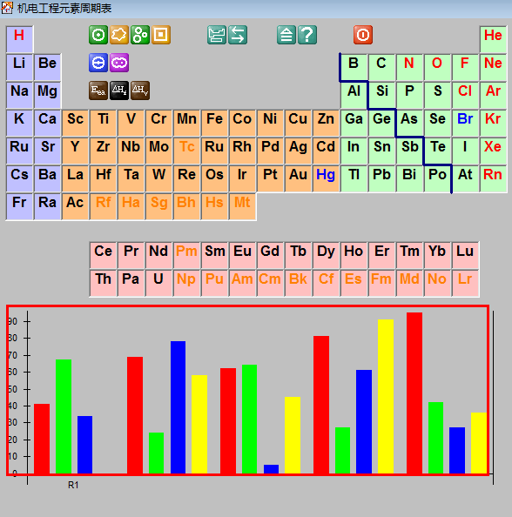
Task: Select the Cl chlorine element cell
Action: pyautogui.click(x=465, y=95)
